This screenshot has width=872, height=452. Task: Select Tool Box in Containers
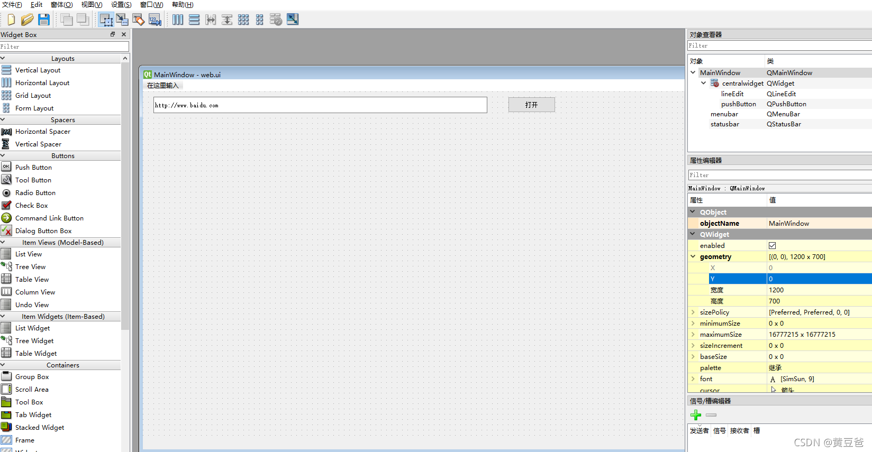(x=29, y=402)
